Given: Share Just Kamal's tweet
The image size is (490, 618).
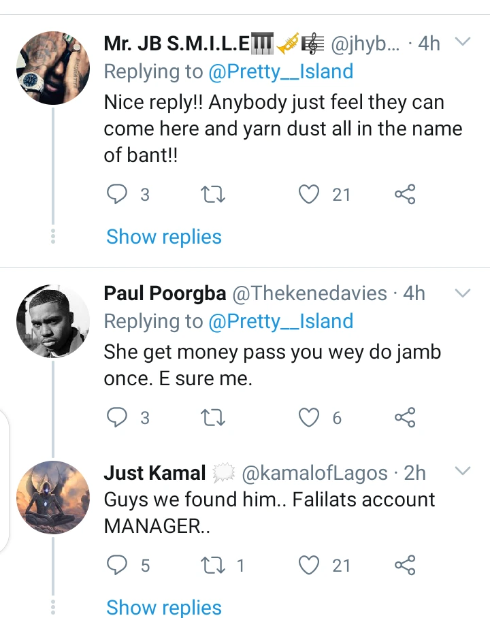Looking at the screenshot, I should point(405,565).
